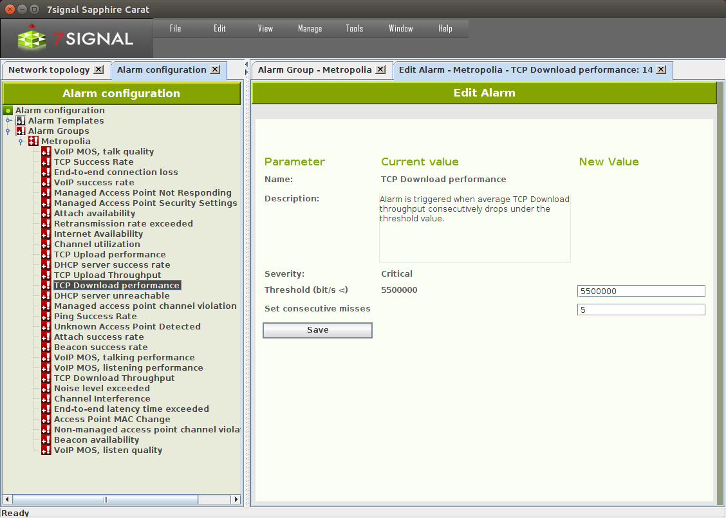Click alarm icon beside DHCP server unreachable
The width and height of the screenshot is (726, 518).
pyautogui.click(x=46, y=296)
